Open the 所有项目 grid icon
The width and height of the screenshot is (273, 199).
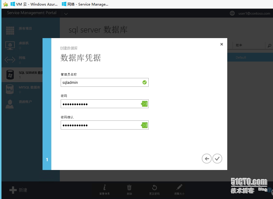click(x=10, y=30)
